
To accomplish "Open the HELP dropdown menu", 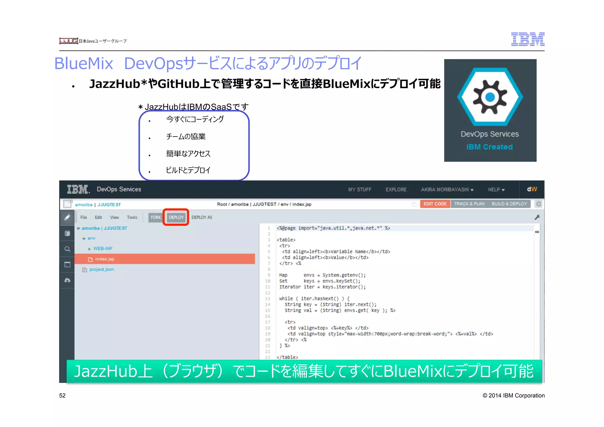I will tap(496, 189).
